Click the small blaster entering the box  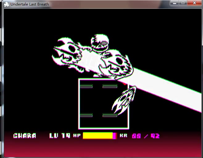point(124,101)
